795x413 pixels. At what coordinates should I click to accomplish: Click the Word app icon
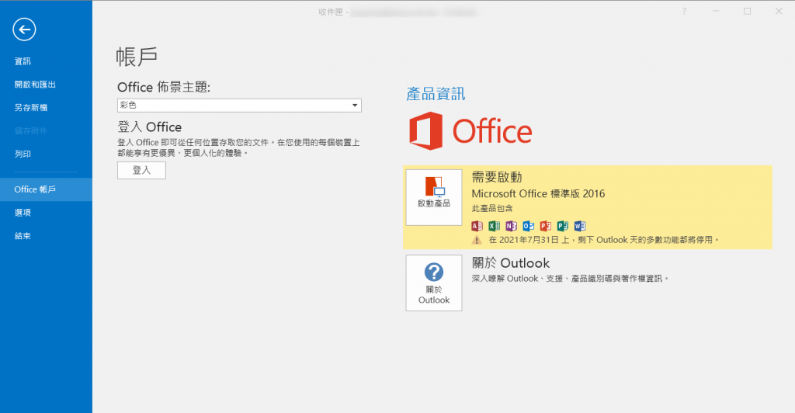point(580,226)
